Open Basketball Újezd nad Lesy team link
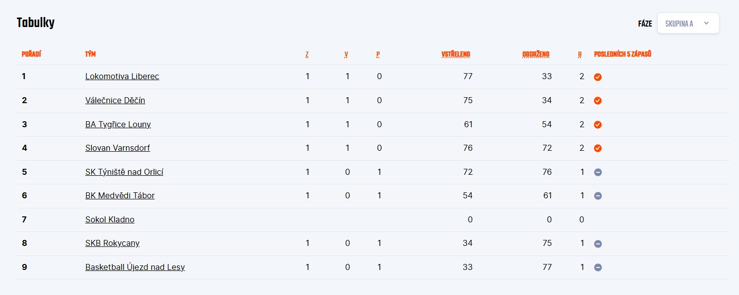This screenshot has height=295, width=739. [135, 267]
